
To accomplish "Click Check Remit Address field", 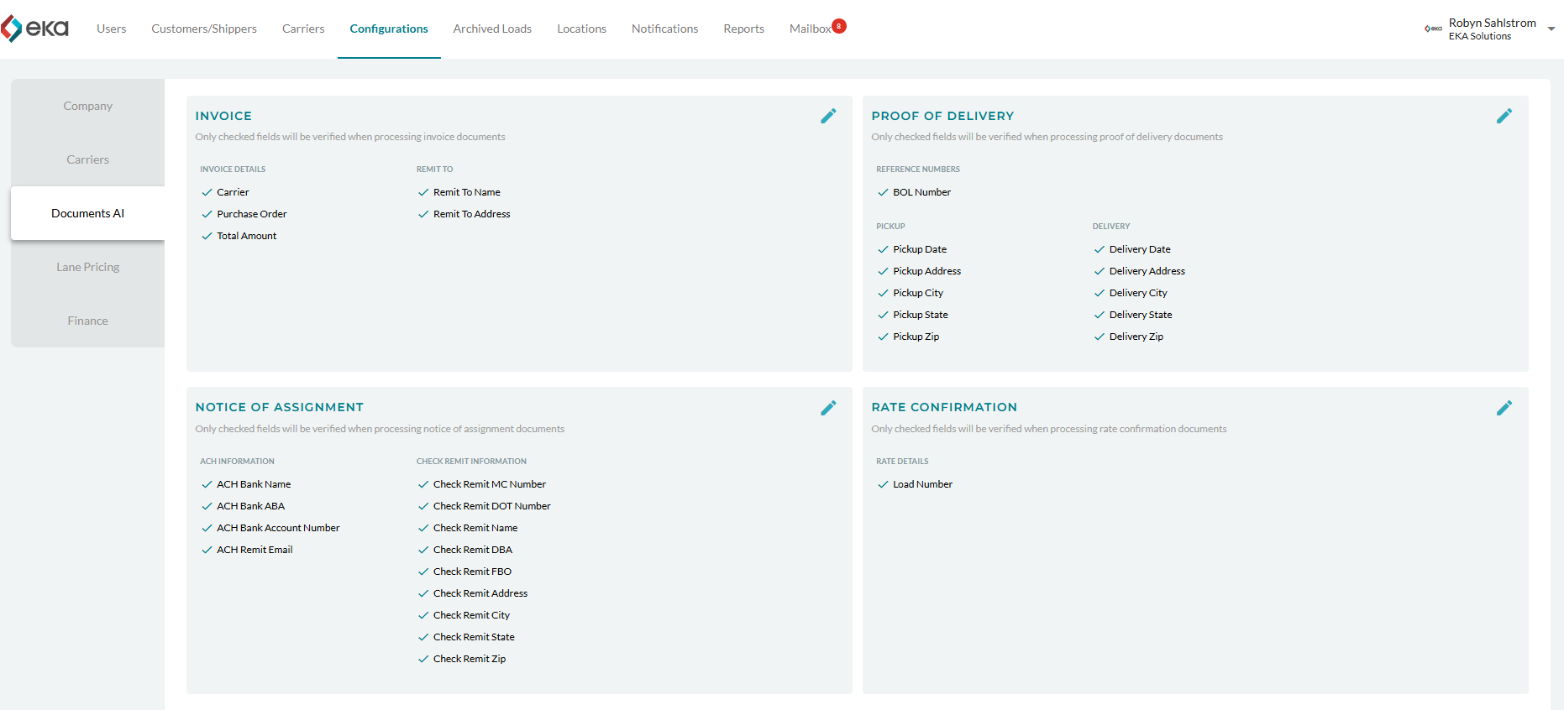I will [473, 593].
